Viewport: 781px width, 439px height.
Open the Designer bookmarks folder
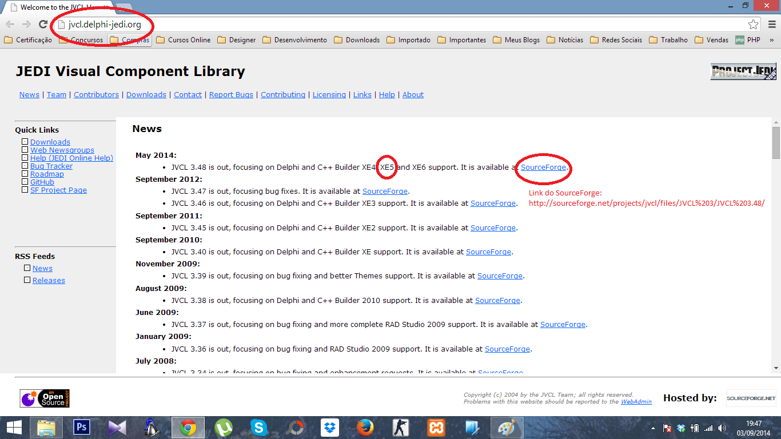click(236, 40)
